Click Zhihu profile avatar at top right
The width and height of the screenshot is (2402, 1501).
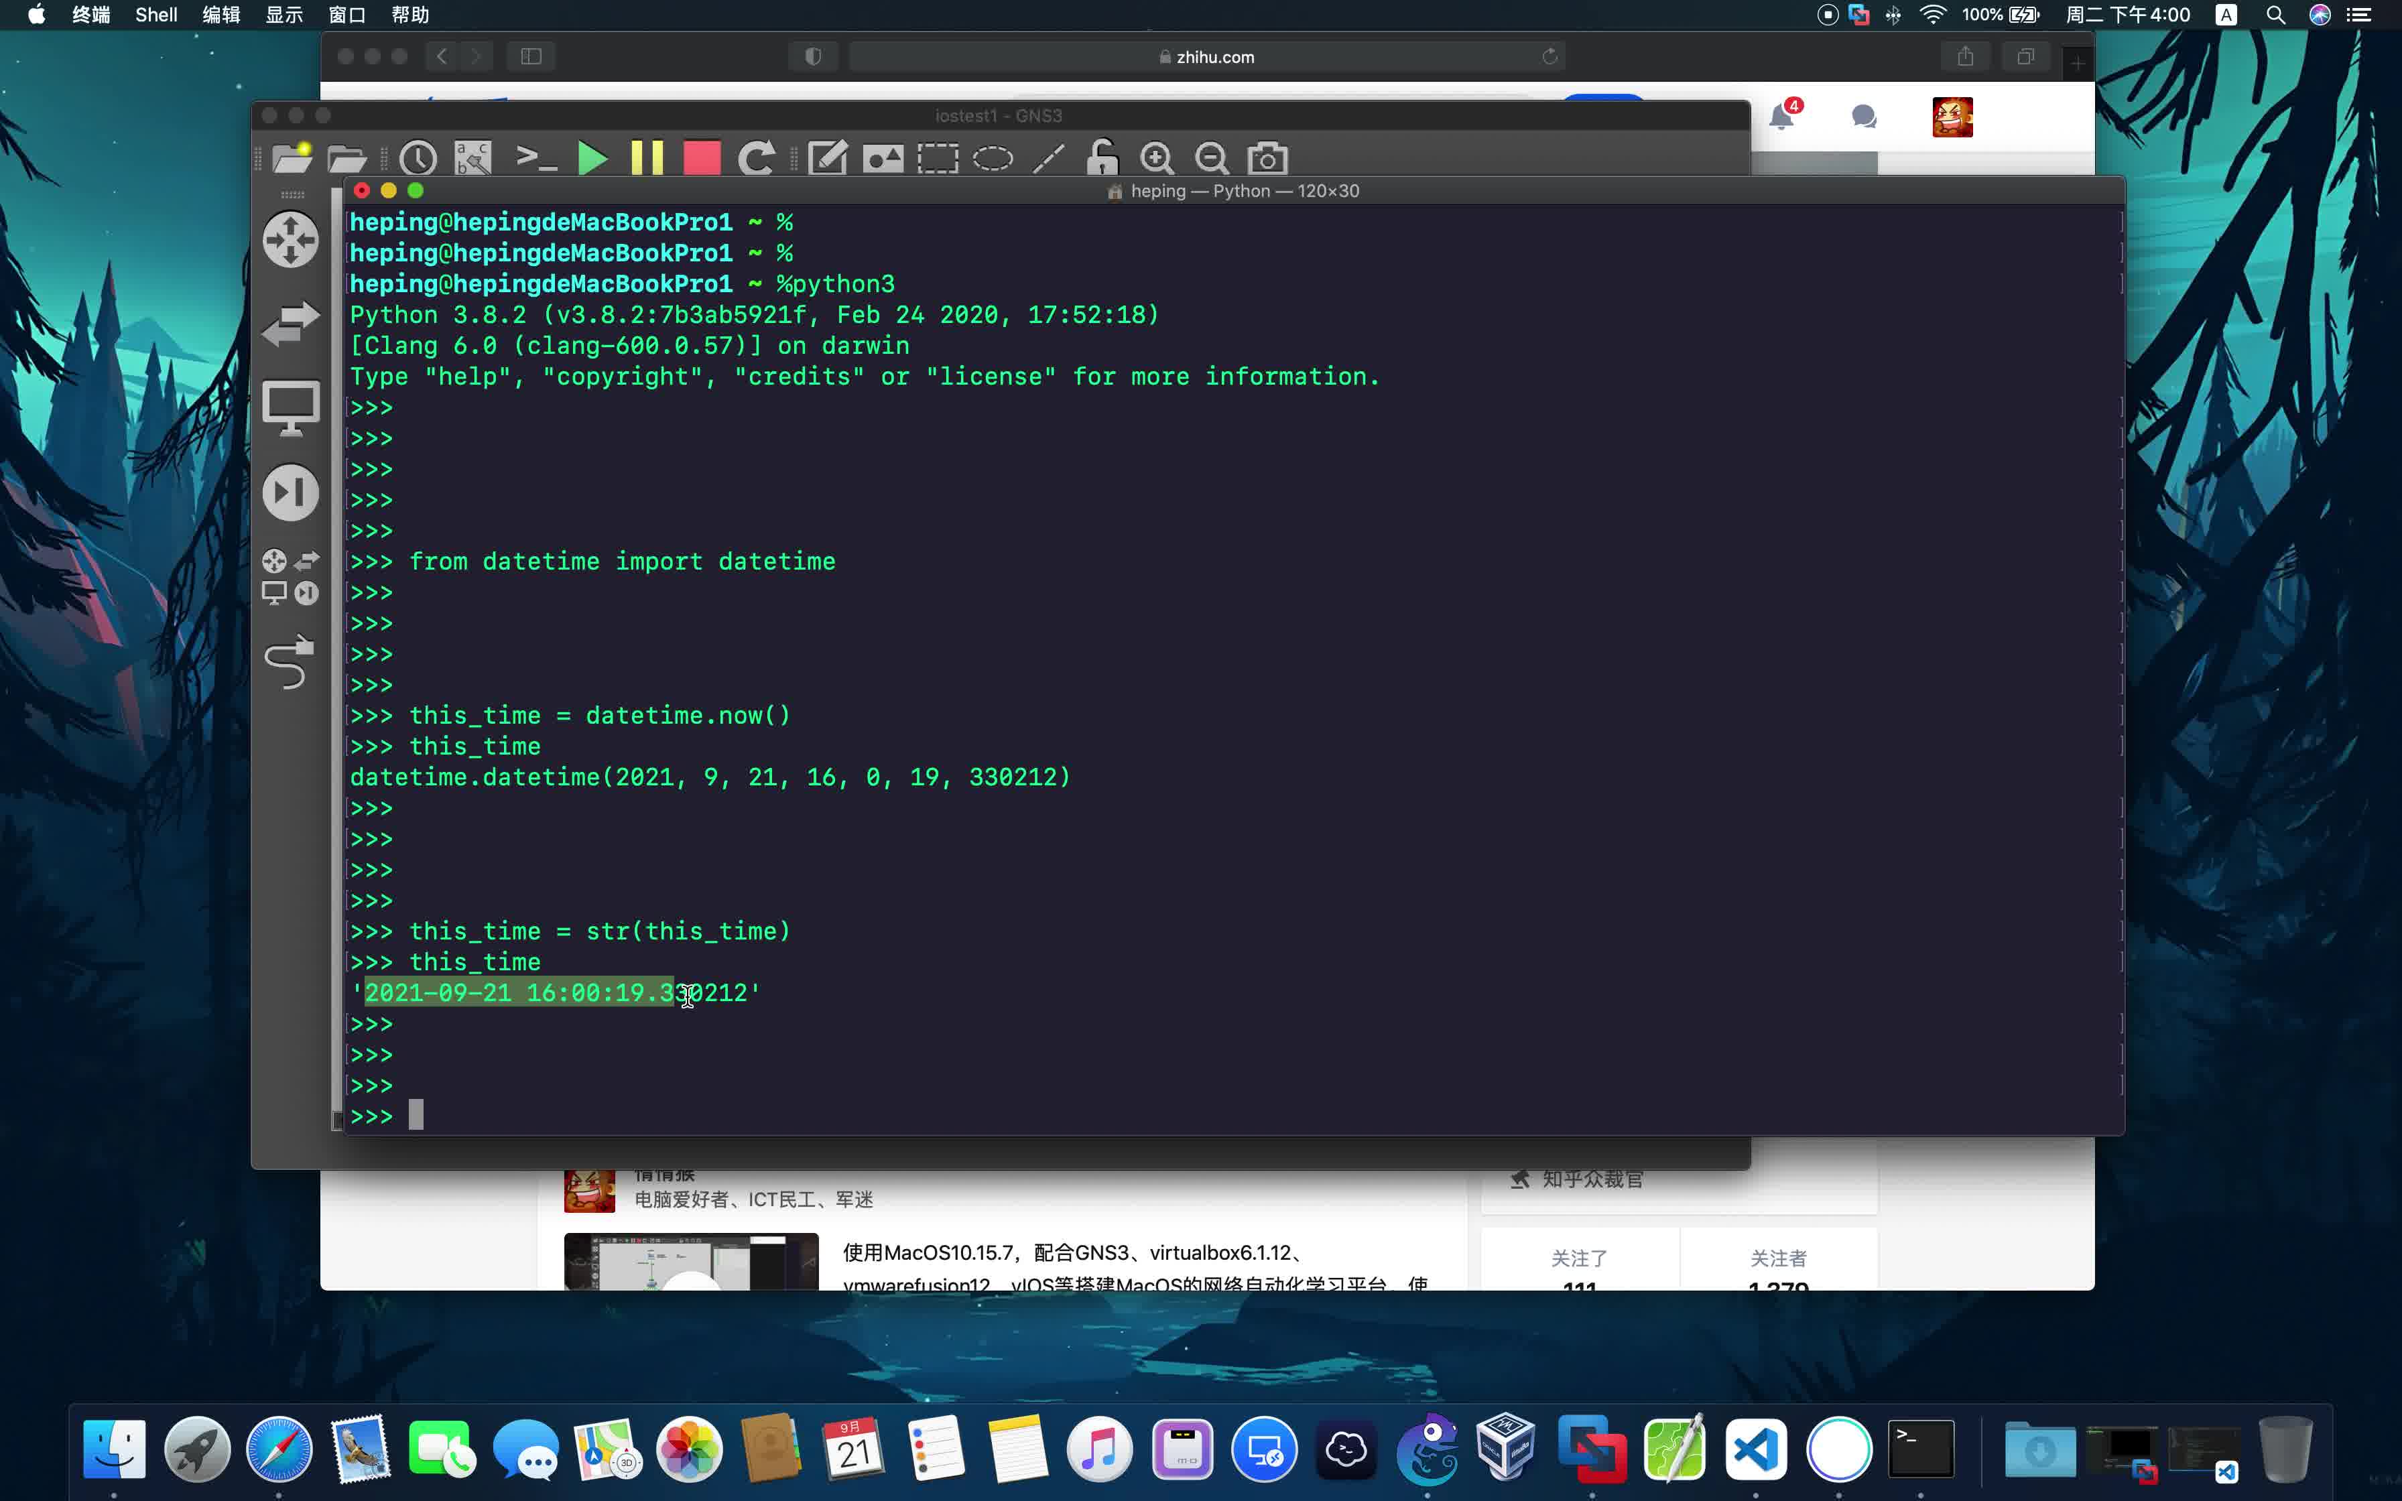1952,117
